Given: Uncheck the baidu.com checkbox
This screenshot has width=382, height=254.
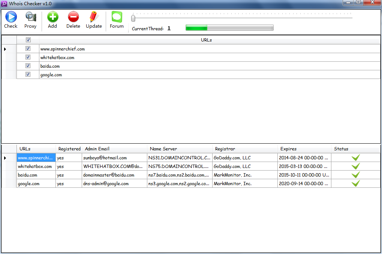Looking at the screenshot, I should [28, 66].
